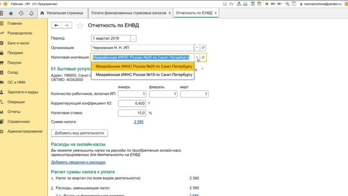The height and width of the screenshot is (196, 348).
Task: Click the Организация field Черновская Н. Н. ИП
Action: (142, 47)
